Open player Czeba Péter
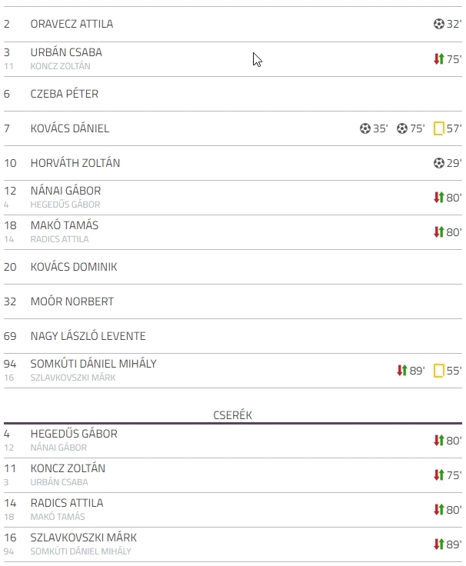This screenshot has width=466, height=566. pyautogui.click(x=65, y=94)
